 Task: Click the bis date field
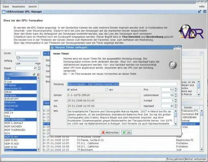(103, 106)
